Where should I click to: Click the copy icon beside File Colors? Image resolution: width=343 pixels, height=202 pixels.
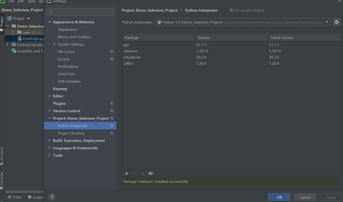112,52
